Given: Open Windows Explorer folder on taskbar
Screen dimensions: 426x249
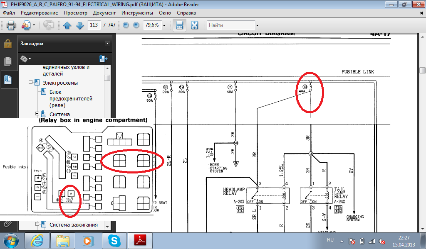Looking at the screenshot, I should click(x=63, y=241).
